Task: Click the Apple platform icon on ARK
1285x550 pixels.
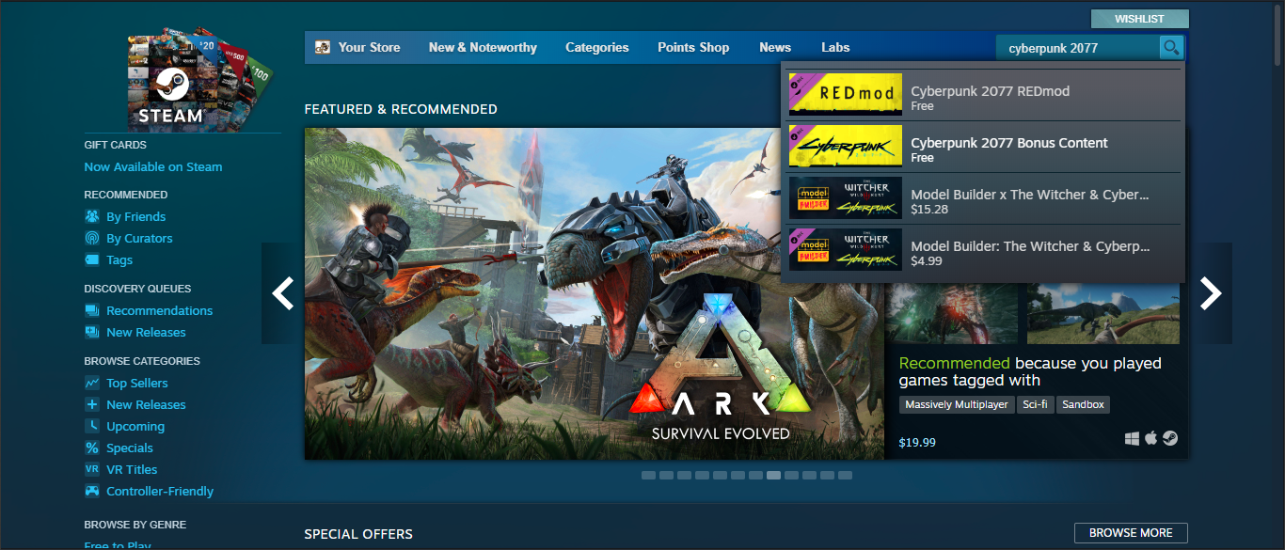Action: tap(1151, 439)
